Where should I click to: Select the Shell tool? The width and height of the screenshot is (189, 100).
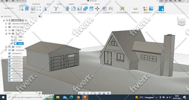coord(79,9)
